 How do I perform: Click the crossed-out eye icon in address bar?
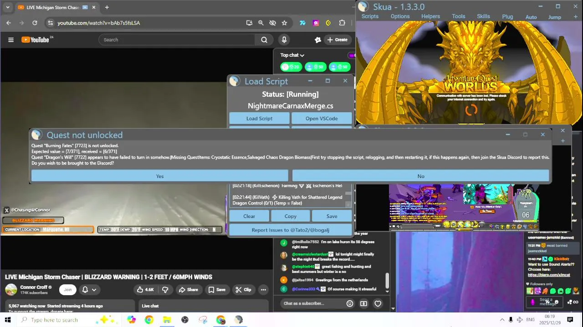[x=272, y=23]
